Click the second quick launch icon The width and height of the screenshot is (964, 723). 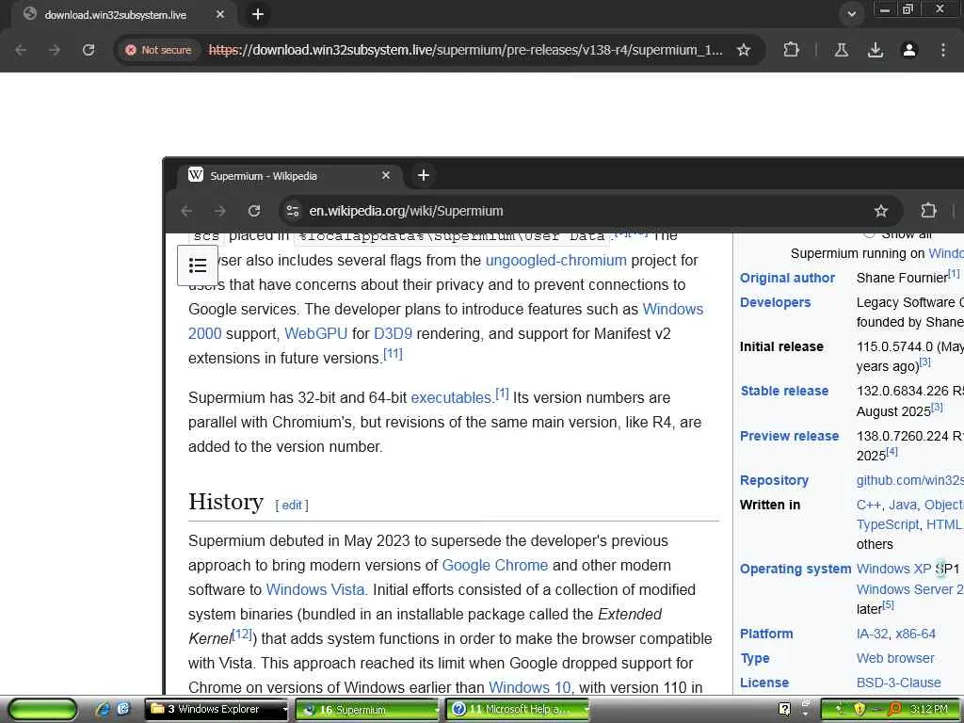123,709
